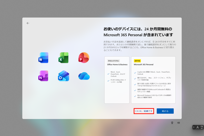Click the Microsoft 365 Personal card title

coord(144,65)
